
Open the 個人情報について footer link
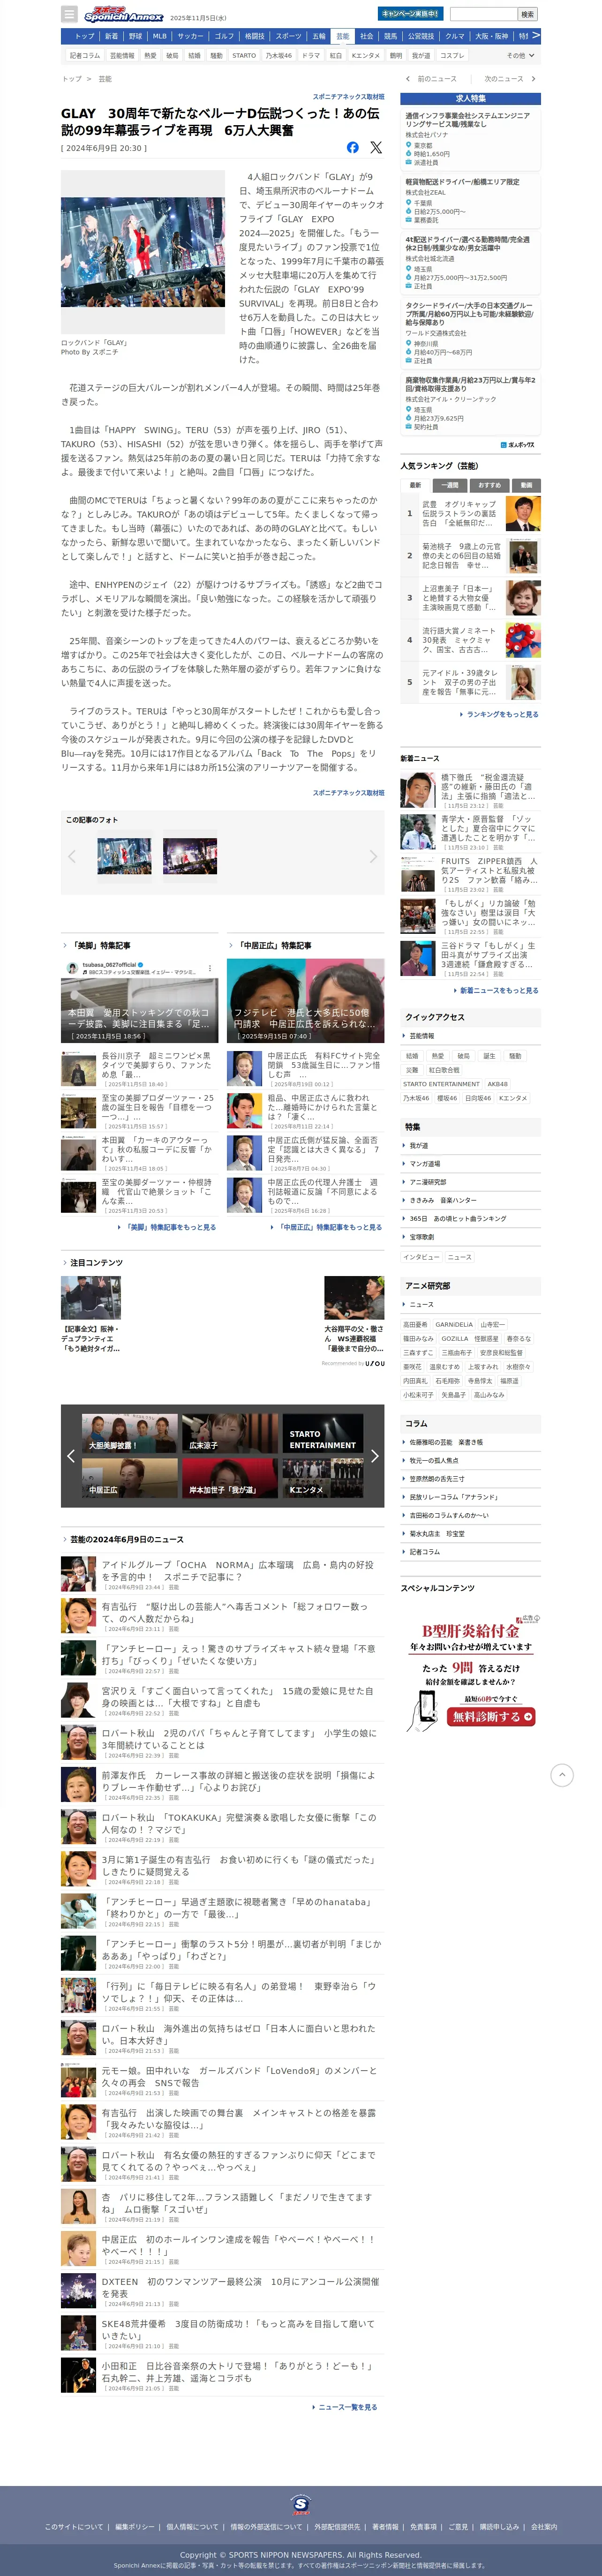click(192, 2526)
